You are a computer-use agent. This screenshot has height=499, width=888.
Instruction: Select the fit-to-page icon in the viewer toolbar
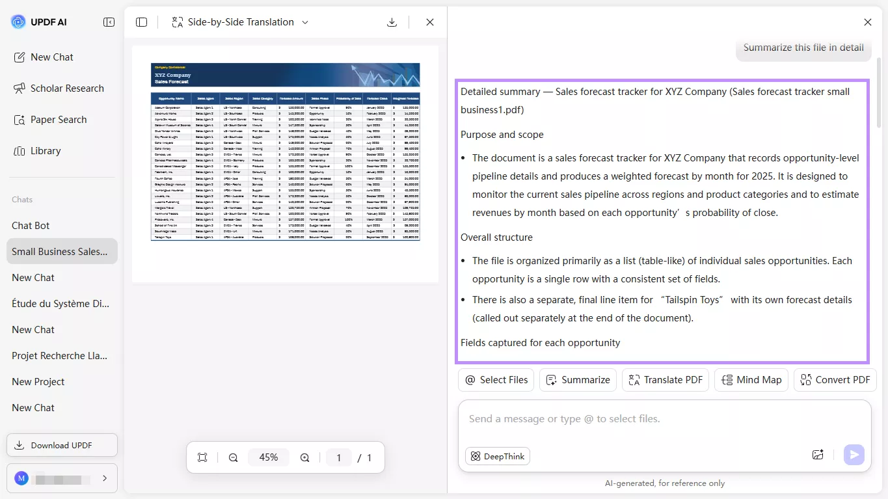[202, 457]
